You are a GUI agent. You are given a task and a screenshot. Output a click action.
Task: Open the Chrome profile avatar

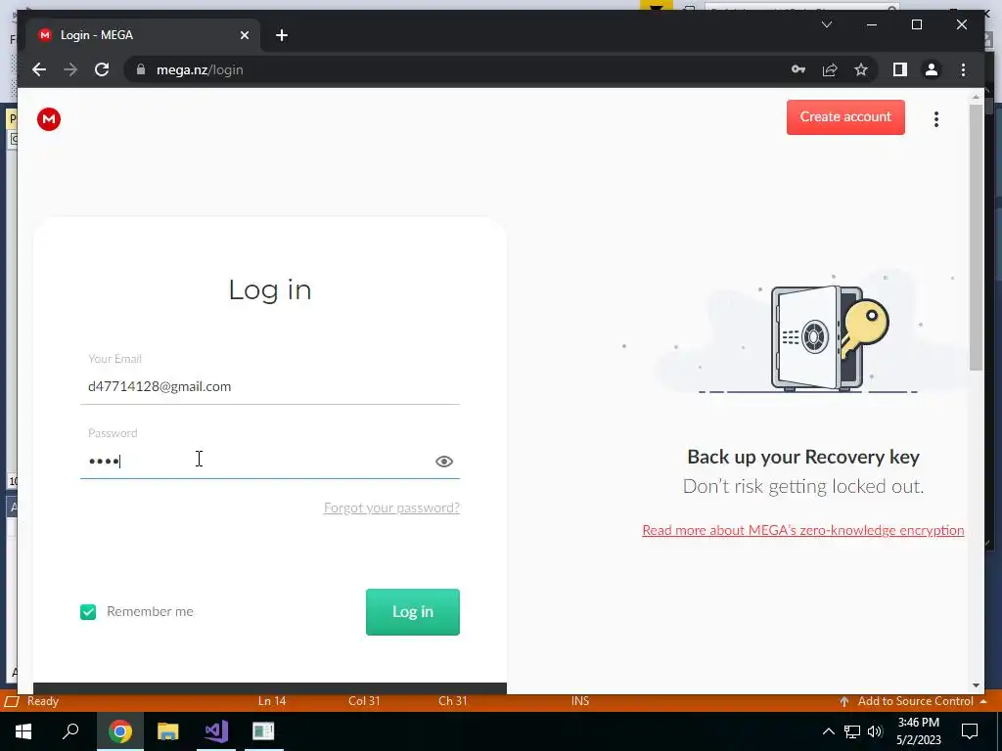[x=932, y=69]
